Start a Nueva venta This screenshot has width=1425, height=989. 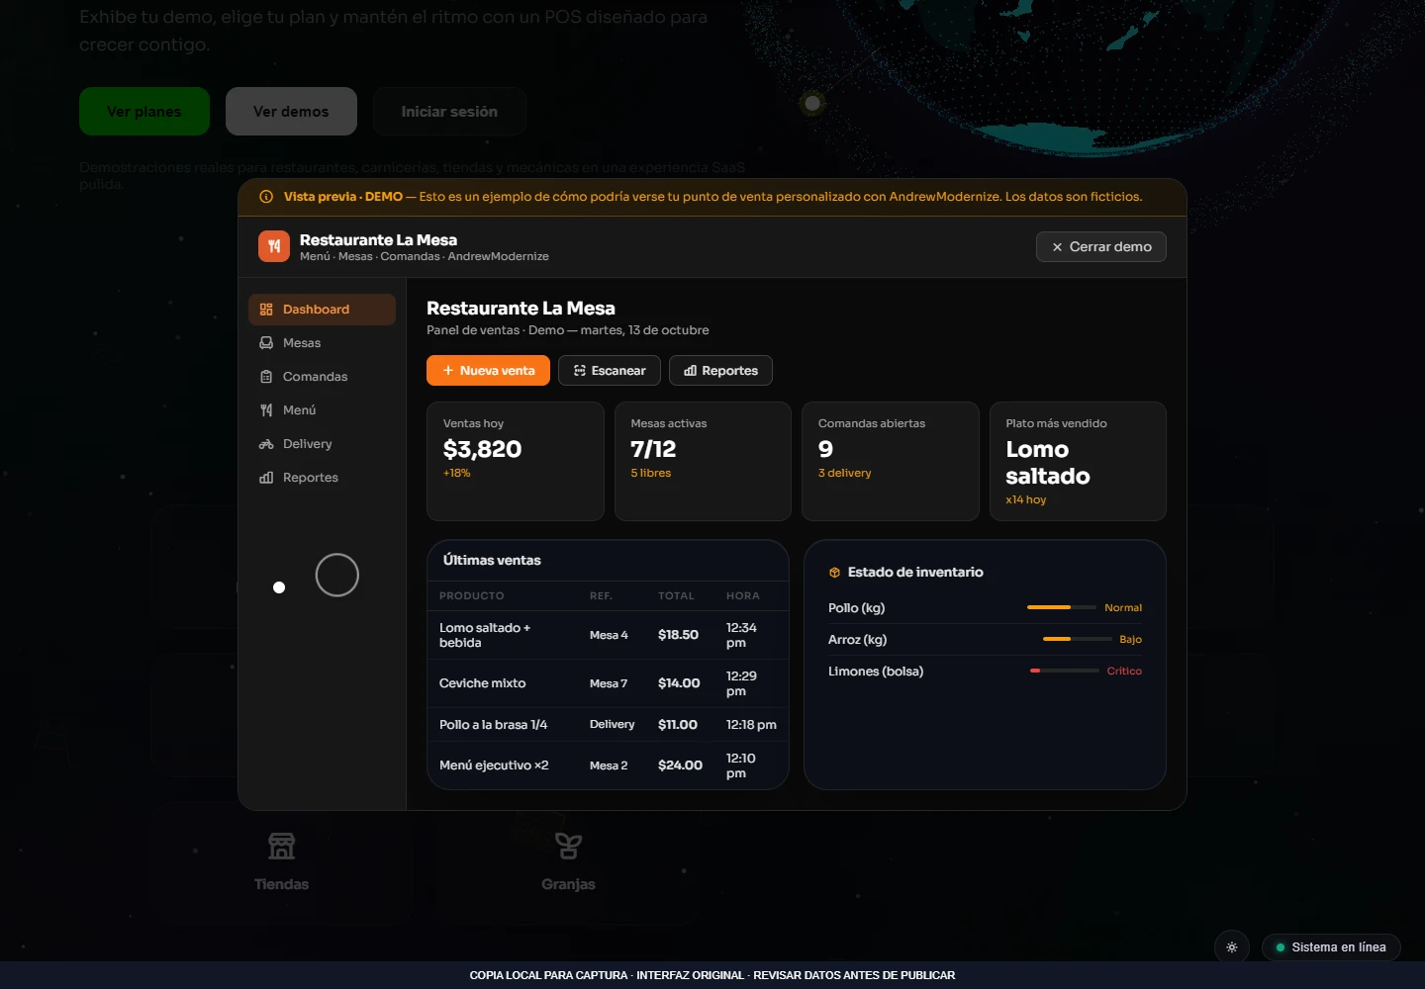(x=488, y=371)
